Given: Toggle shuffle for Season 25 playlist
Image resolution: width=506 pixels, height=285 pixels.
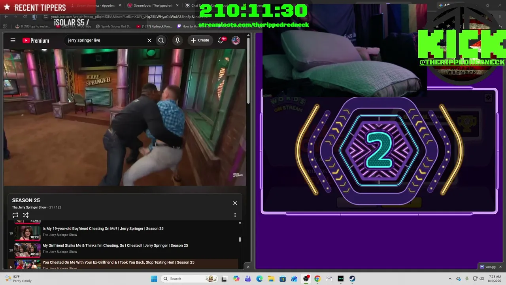Looking at the screenshot, I should pyautogui.click(x=26, y=215).
